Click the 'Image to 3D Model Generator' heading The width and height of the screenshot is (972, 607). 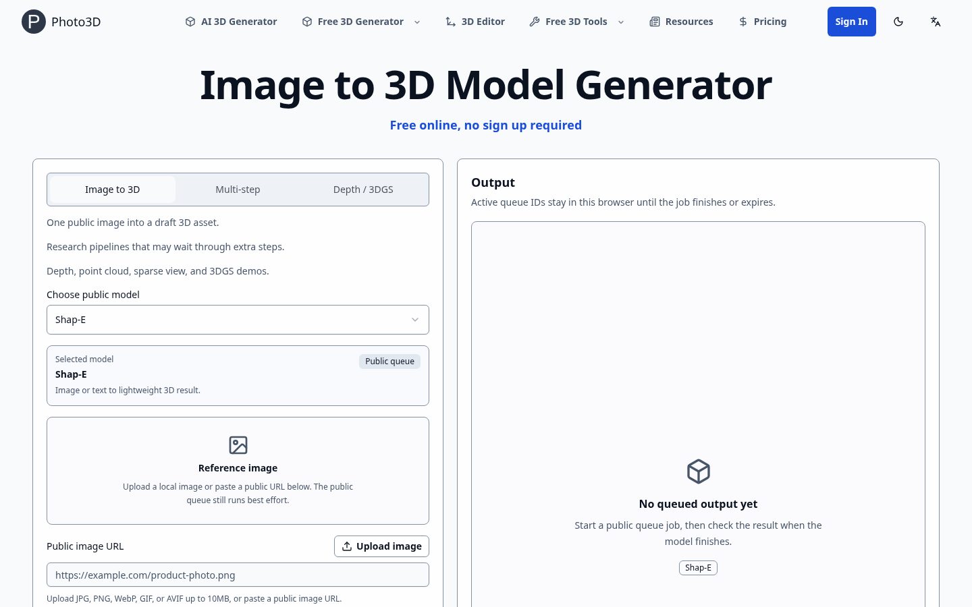coord(486,85)
